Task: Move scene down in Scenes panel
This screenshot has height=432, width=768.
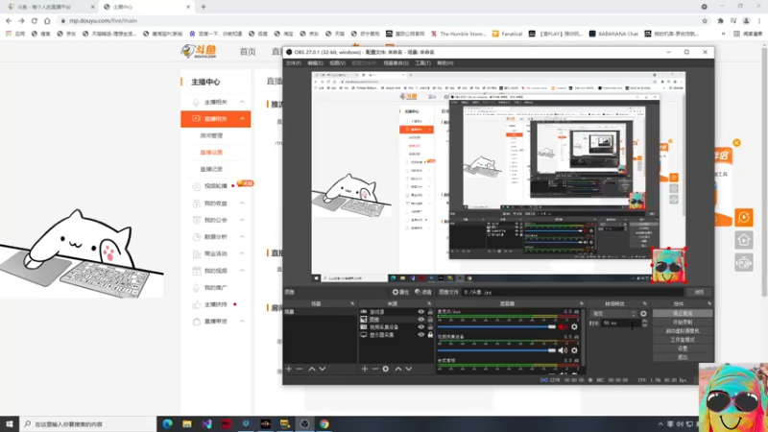Action: click(323, 369)
